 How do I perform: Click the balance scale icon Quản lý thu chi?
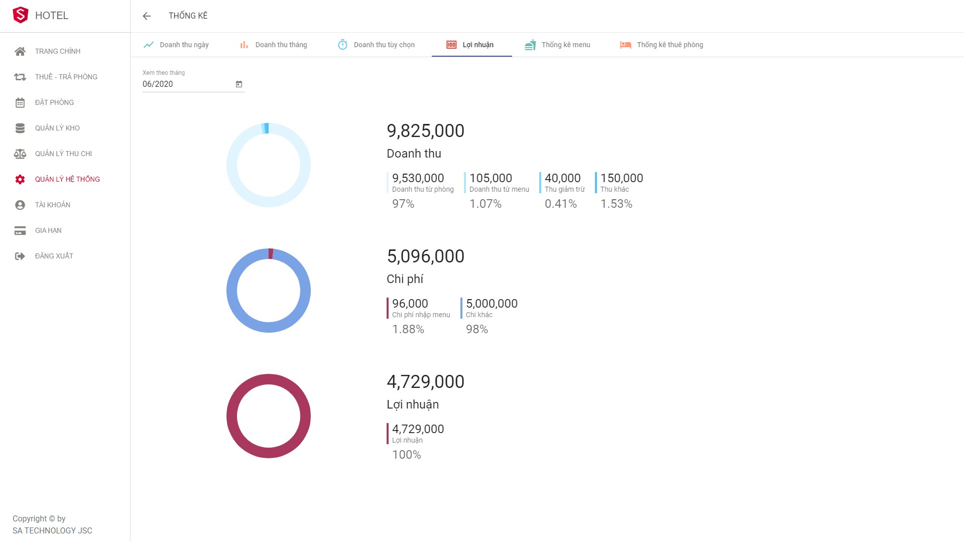20,154
